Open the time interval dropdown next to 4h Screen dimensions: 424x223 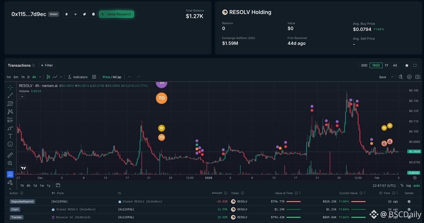(40, 77)
